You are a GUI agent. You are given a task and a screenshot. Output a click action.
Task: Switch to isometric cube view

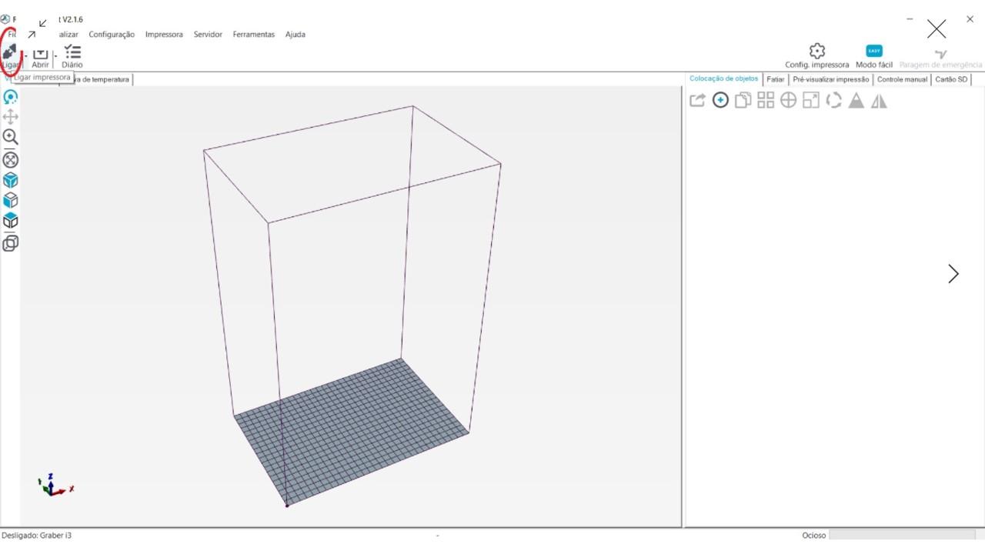[11, 181]
